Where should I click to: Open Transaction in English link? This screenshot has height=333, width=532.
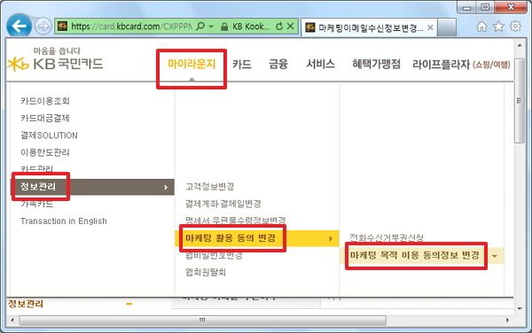[64, 221]
